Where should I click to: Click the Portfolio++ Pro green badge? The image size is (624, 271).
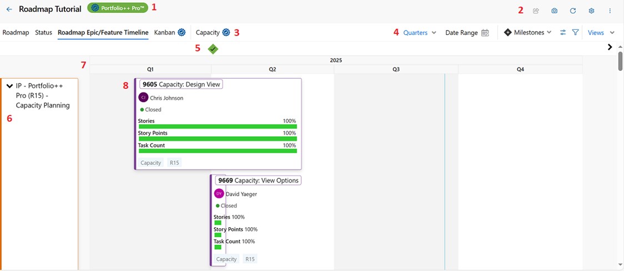click(118, 8)
